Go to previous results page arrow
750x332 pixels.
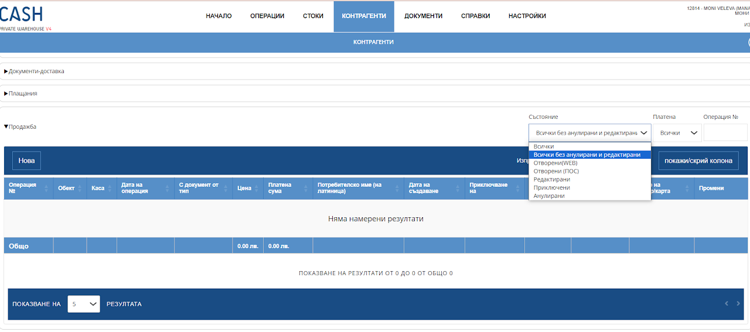click(x=727, y=303)
